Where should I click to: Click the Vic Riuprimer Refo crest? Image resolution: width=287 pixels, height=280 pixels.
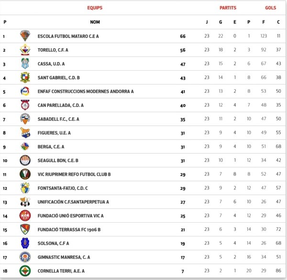25,174
